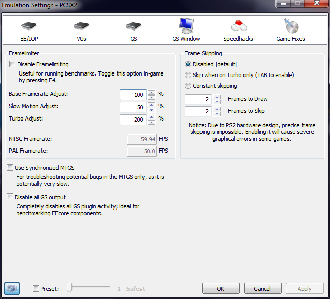Viewport: 330px width, 299px height.
Task: Select the GS tab label
Action: tap(134, 39)
